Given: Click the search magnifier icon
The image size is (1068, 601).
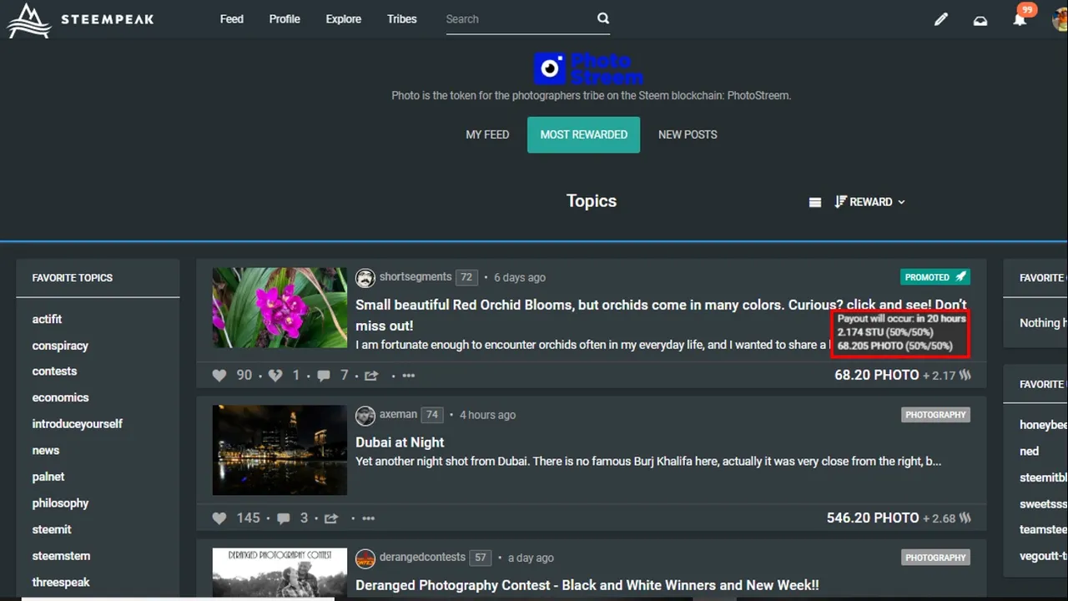Looking at the screenshot, I should (603, 18).
